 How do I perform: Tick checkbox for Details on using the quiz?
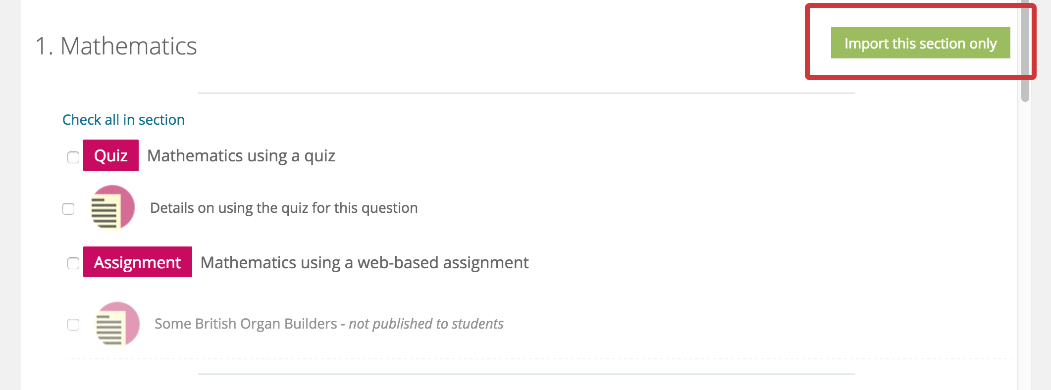pos(68,209)
